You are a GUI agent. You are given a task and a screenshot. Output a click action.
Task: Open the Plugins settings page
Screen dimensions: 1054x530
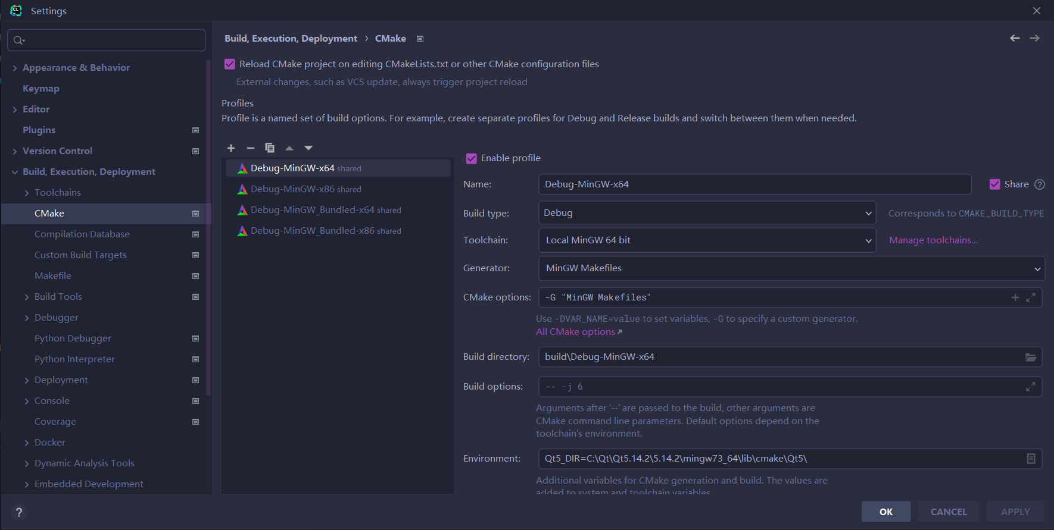(x=39, y=130)
